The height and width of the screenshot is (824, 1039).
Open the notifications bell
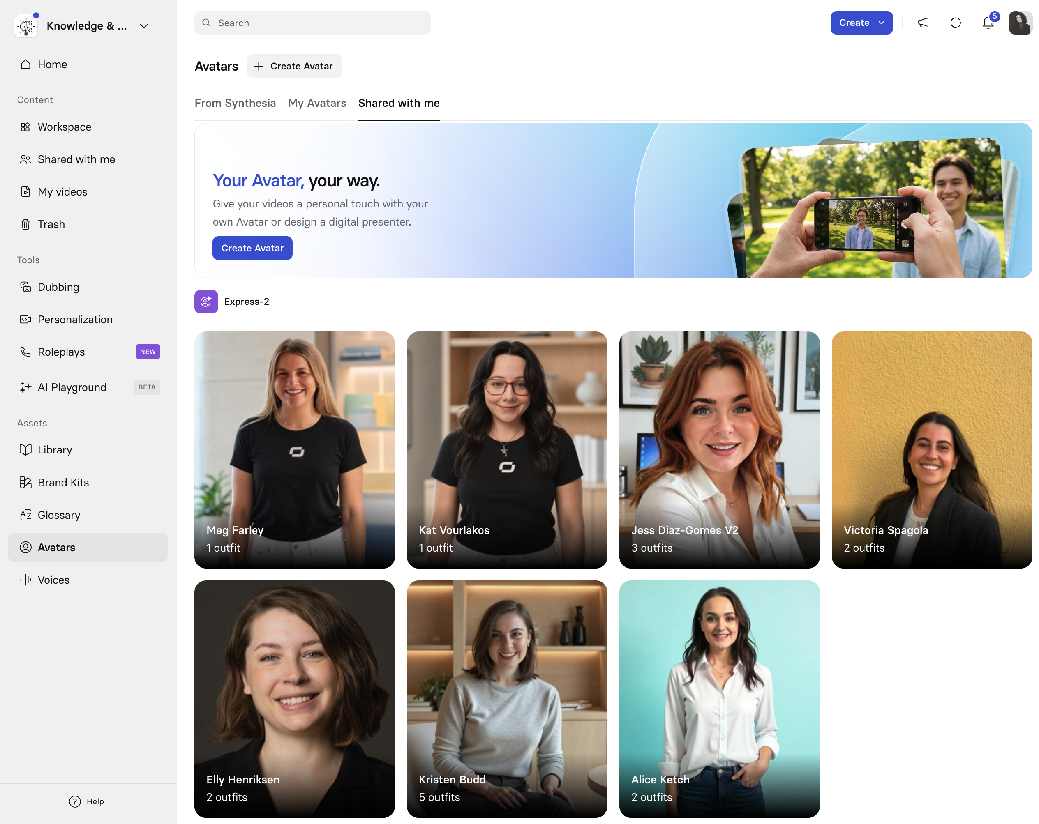click(988, 23)
